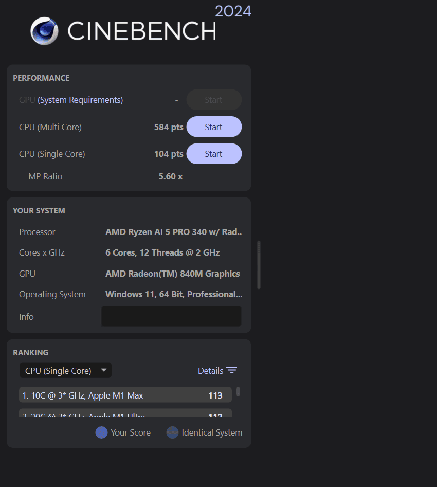This screenshot has height=487, width=437.
Task: Click the Info text input field
Action: [x=171, y=316]
